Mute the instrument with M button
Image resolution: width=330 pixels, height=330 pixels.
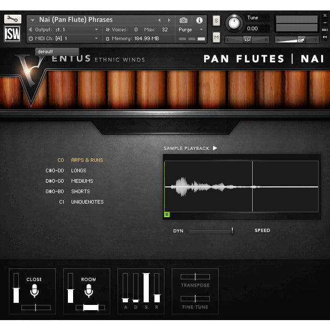pos(216,38)
